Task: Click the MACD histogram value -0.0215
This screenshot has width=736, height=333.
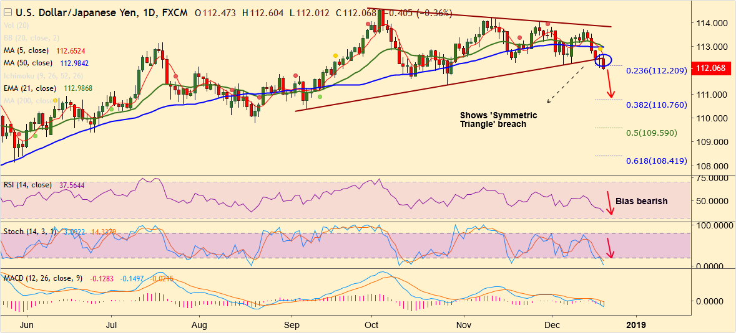Action: click(162, 278)
